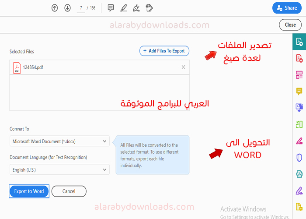306x219 pixels.
Task: Open the stamp tool in the toolbar
Action: [x=150, y=8]
